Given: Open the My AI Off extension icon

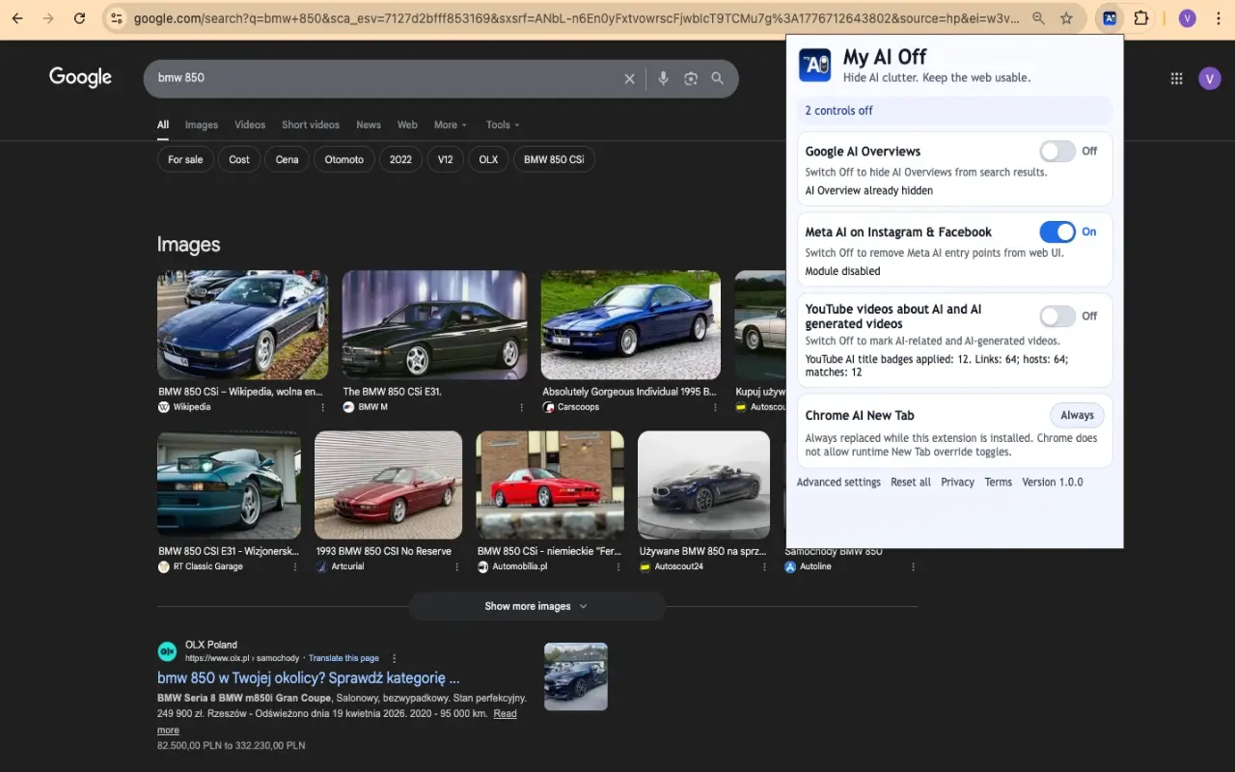Looking at the screenshot, I should [1111, 18].
